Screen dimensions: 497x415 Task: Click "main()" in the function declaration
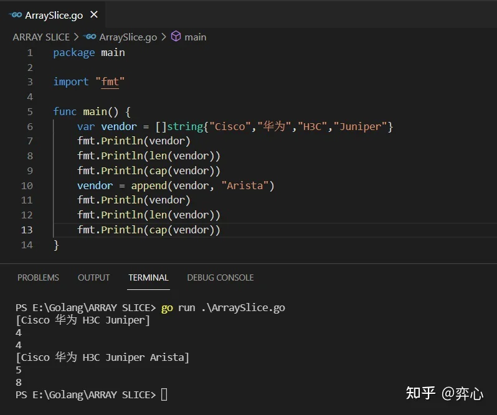click(x=100, y=111)
